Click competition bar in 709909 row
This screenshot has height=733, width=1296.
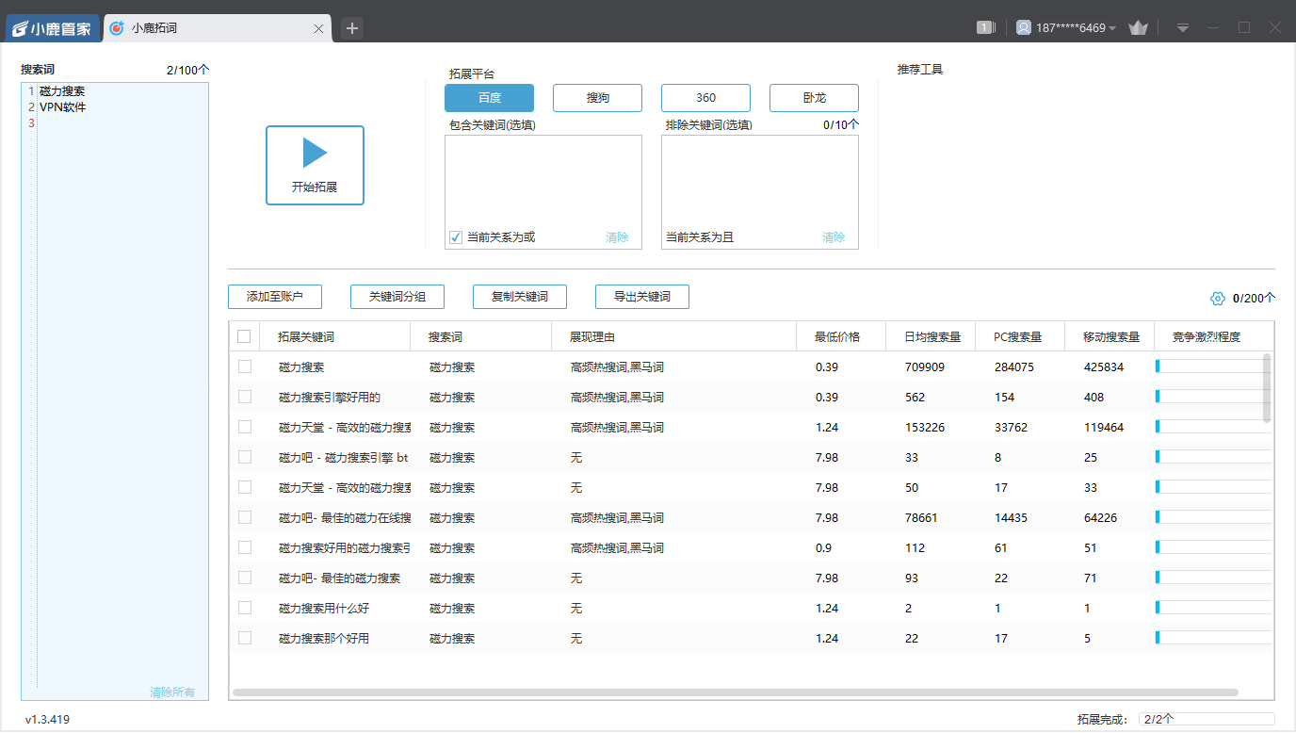click(x=1213, y=366)
